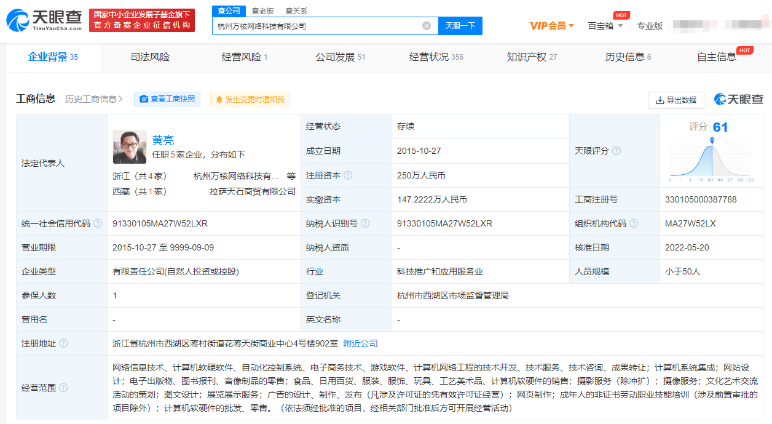Click help icon beside 天眼评分
772x424 pixels.
coord(616,151)
